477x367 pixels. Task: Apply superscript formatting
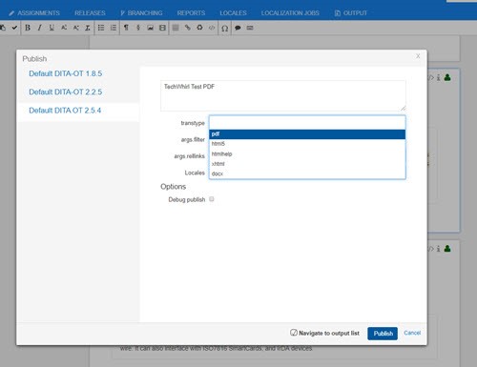[x=64, y=28]
